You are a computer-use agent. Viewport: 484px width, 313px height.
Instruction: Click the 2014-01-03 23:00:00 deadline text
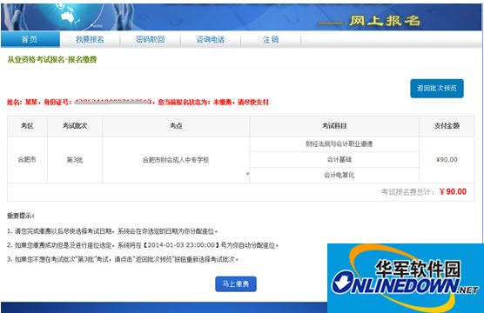(181, 245)
